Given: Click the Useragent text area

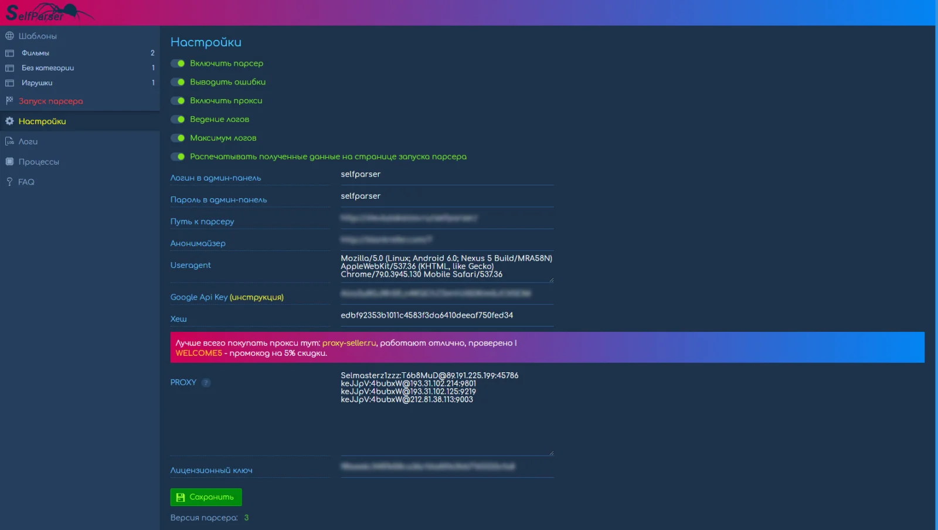Looking at the screenshot, I should tap(446, 267).
